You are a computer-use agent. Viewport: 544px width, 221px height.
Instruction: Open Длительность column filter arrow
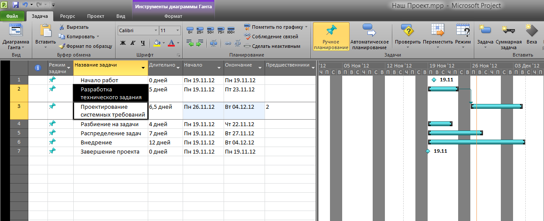[x=178, y=68]
